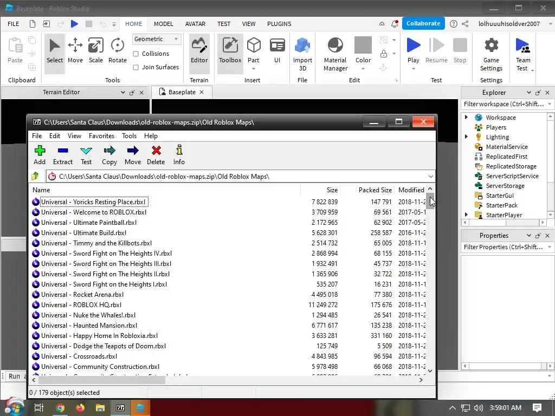
Task: Start Team Test
Action: (523, 55)
